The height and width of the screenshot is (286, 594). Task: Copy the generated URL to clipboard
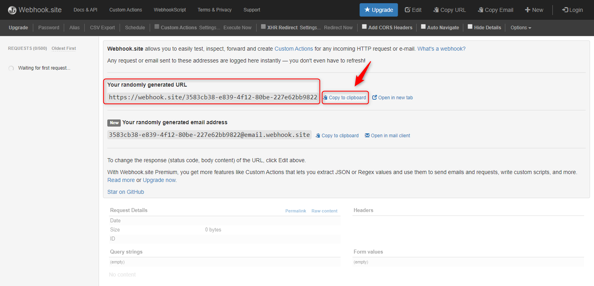click(345, 98)
